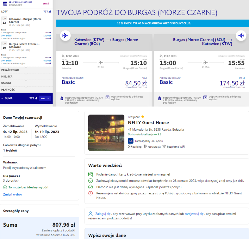This screenshot has width=249, height=240.
Task: Click the Zmień wybór link
Action: point(12,194)
